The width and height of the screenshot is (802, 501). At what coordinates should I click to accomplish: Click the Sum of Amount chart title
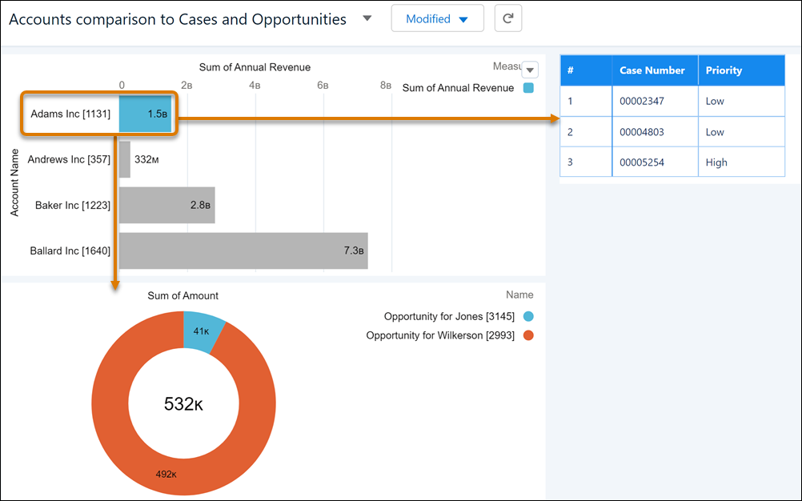tap(183, 295)
